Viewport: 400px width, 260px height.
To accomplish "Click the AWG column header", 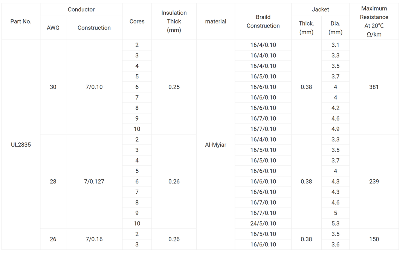I will (x=53, y=28).
